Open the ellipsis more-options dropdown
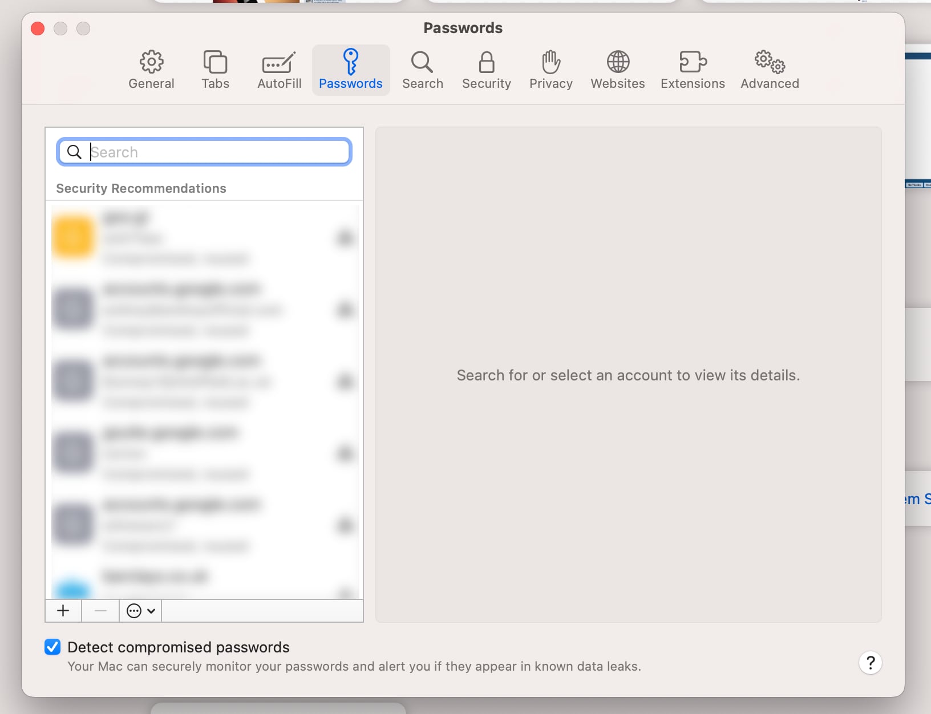The width and height of the screenshot is (931, 714). coord(140,611)
